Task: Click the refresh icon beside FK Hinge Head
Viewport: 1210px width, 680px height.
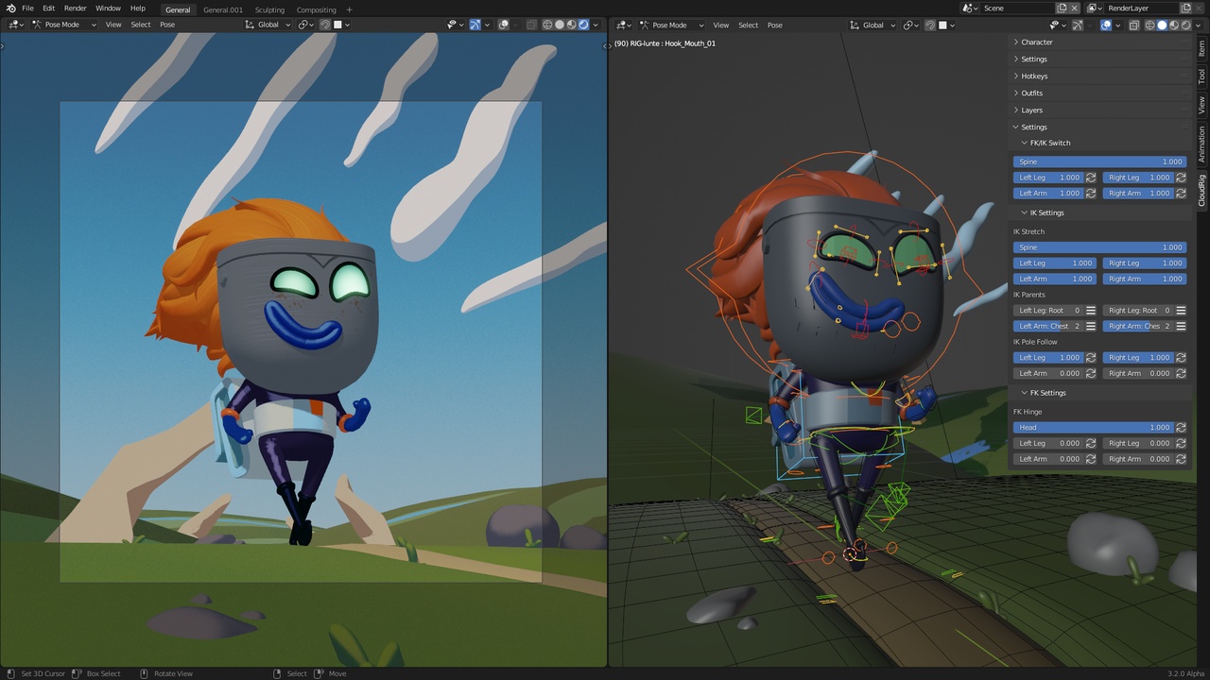Action: tap(1181, 428)
